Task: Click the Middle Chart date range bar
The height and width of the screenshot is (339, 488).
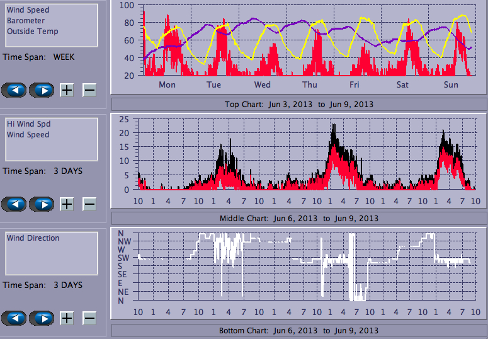Action: pos(298,218)
